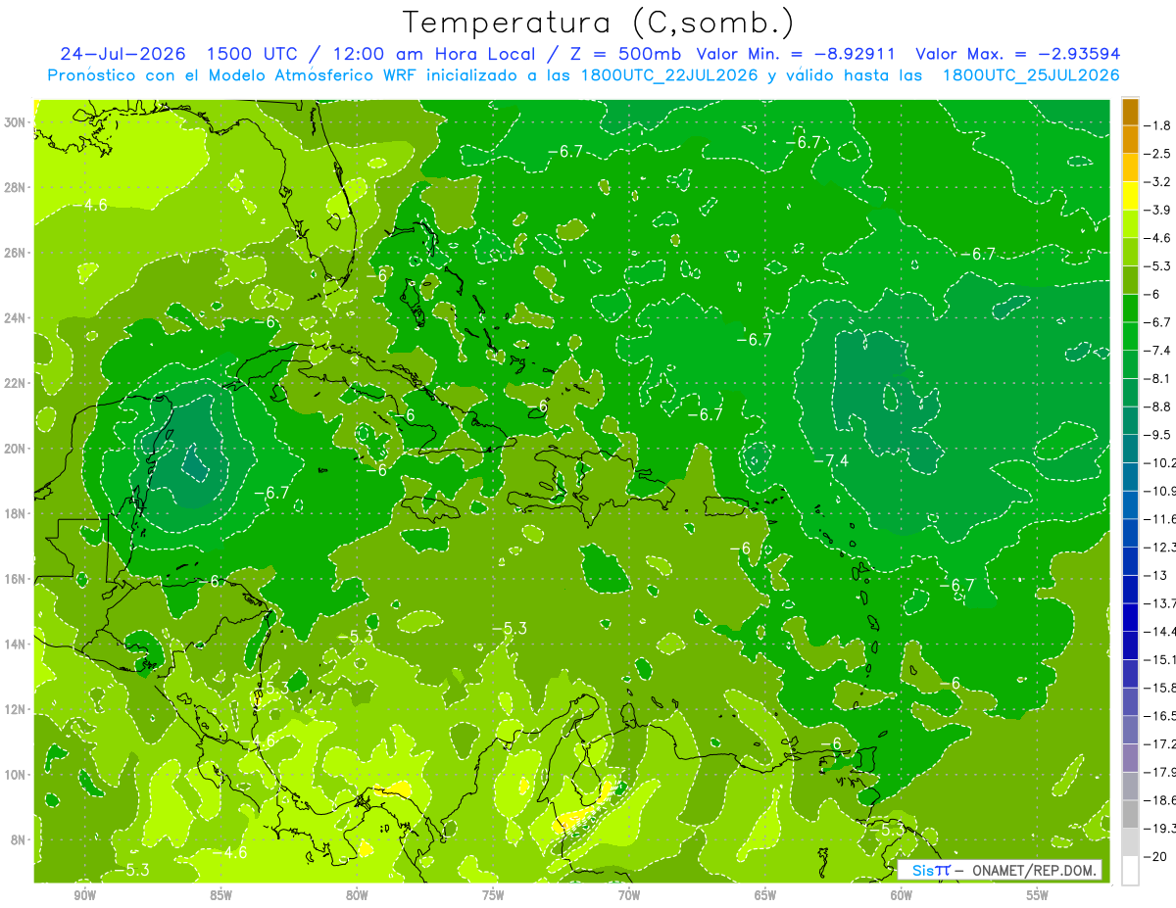Click the "16N" latitude axis label
1176x908 pixels.
[x=16, y=579]
